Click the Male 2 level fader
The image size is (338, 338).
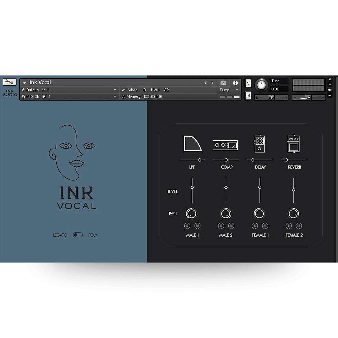(226, 190)
